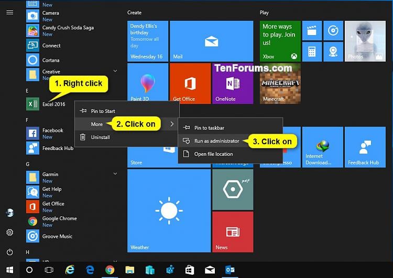This screenshot has height=278, width=393.
Task: Click the Windows Start button
Action: 10,270
